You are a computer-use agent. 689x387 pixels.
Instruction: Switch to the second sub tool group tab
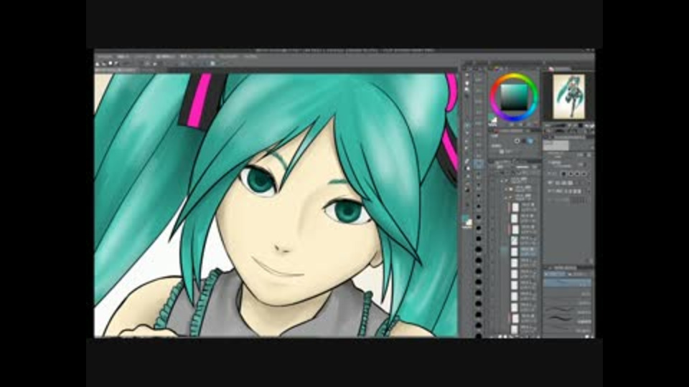580,274
